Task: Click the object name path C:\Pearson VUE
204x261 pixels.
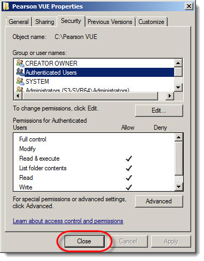Action: [x=76, y=37]
